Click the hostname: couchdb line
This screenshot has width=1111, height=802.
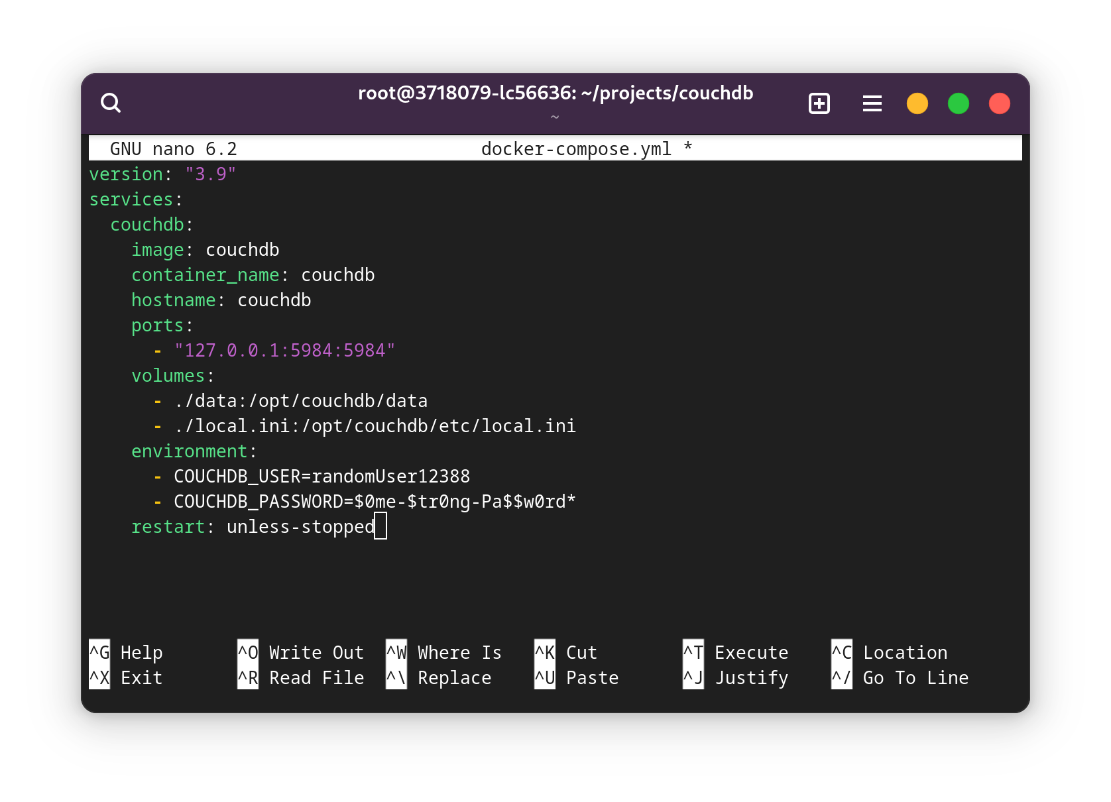pyautogui.click(x=221, y=300)
